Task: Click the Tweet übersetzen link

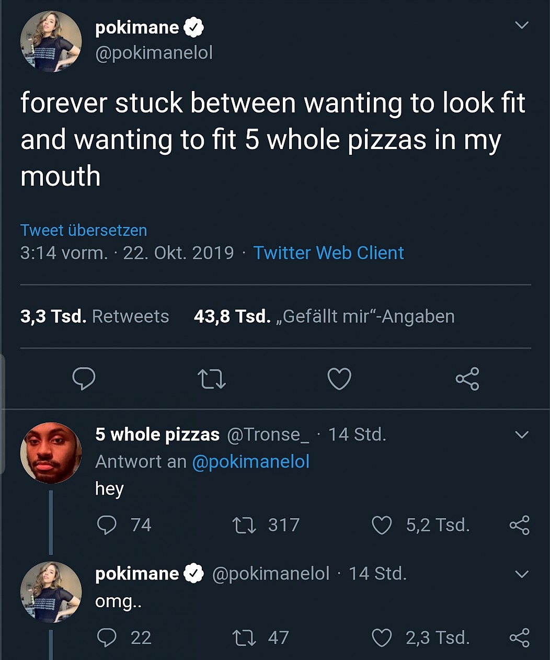Action: [84, 230]
